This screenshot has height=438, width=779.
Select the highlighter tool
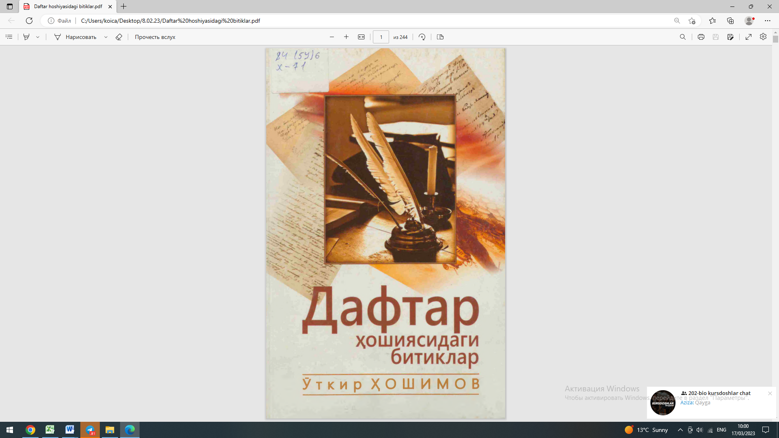click(x=26, y=37)
